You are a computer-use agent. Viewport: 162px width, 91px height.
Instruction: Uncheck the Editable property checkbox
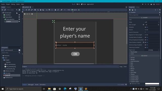pyautogui.click(x=145, y=27)
